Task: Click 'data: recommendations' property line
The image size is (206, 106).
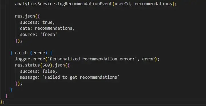Action: 47,28
